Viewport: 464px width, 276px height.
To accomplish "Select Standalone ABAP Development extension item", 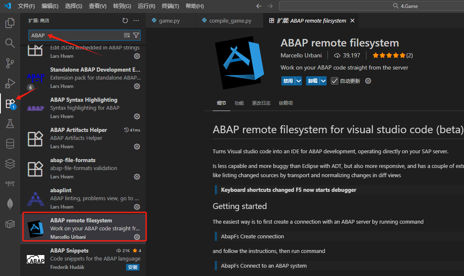I will pyautogui.click(x=84, y=77).
